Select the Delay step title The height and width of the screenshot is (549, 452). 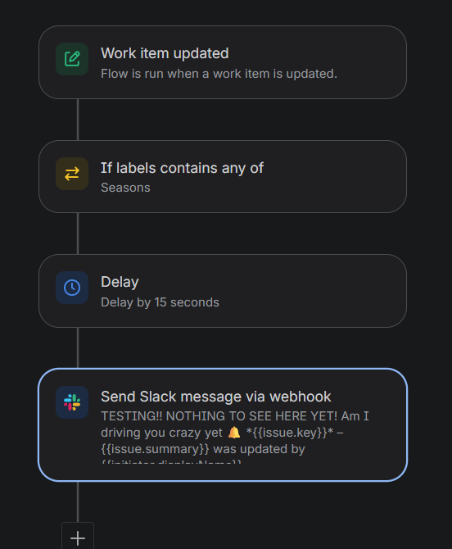[x=120, y=282]
